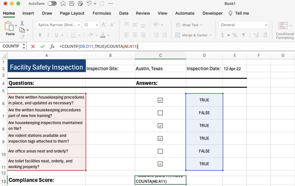Open font color dropdown arrow
Screen dimensions: 295x186
109,35
